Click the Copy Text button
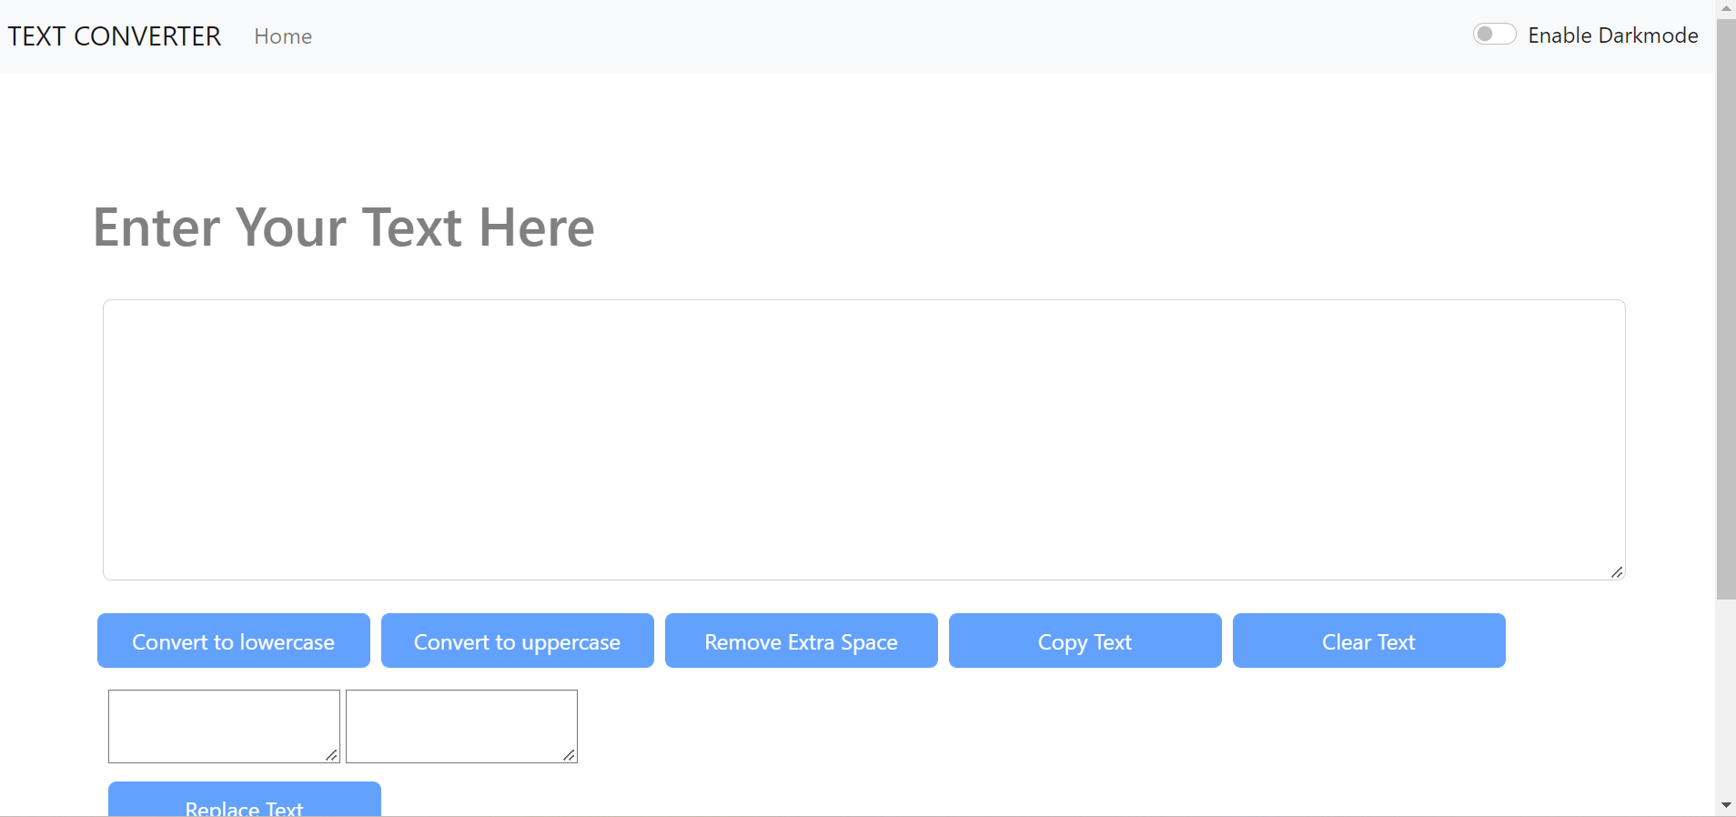 (x=1085, y=640)
